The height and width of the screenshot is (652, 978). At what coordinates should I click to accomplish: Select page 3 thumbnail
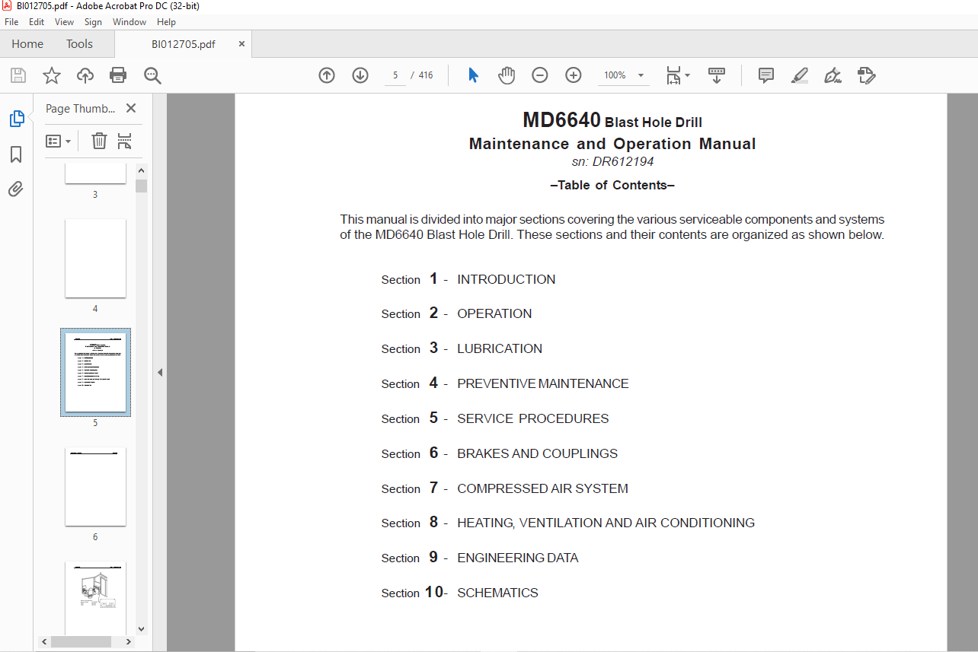coord(95,173)
